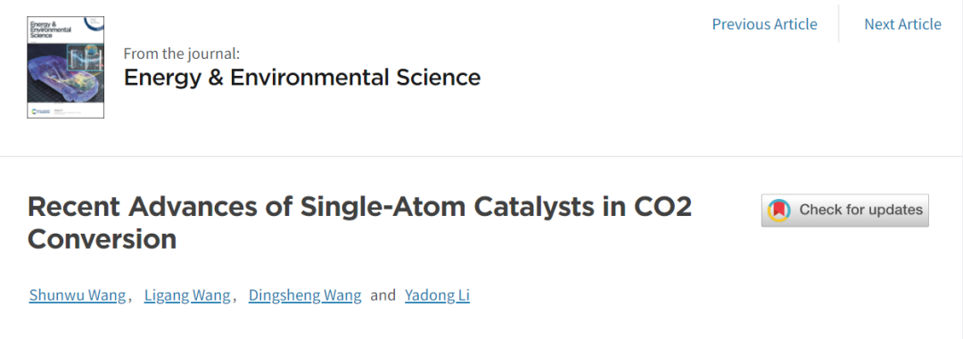Click the article title heading
This screenshot has width=963, height=339.
point(360,223)
